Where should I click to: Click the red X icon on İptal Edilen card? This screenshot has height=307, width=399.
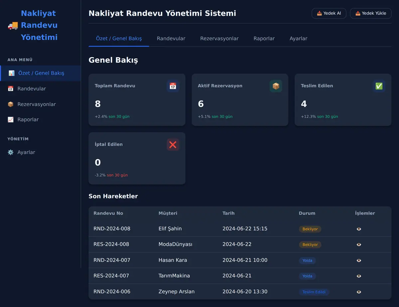173,145
